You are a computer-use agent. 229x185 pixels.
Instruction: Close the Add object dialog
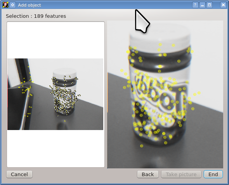223,5
